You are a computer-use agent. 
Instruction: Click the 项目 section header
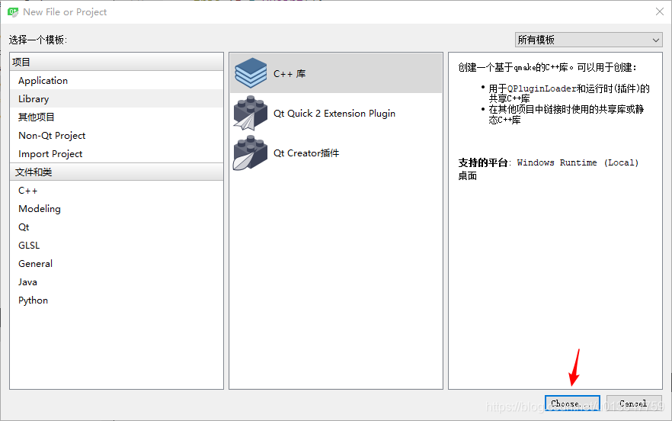(x=116, y=62)
